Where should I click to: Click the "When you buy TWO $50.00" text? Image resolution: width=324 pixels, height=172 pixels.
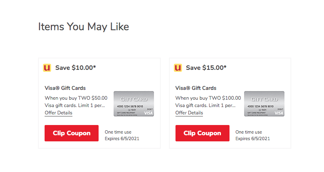pos(76,98)
